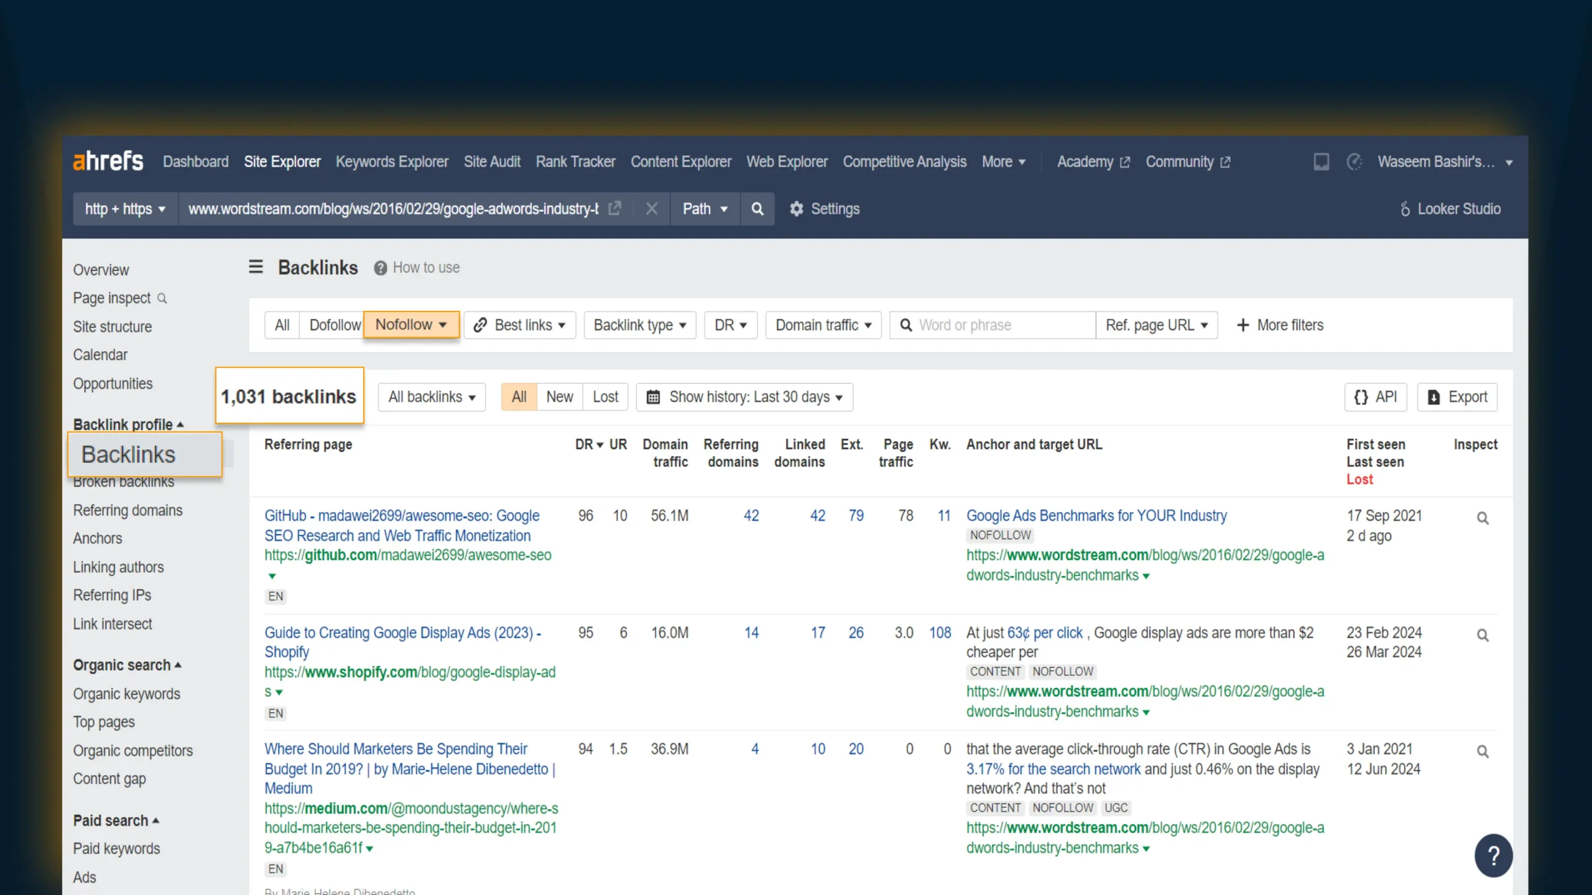Open the Referring domains sidebar link

coord(127,510)
